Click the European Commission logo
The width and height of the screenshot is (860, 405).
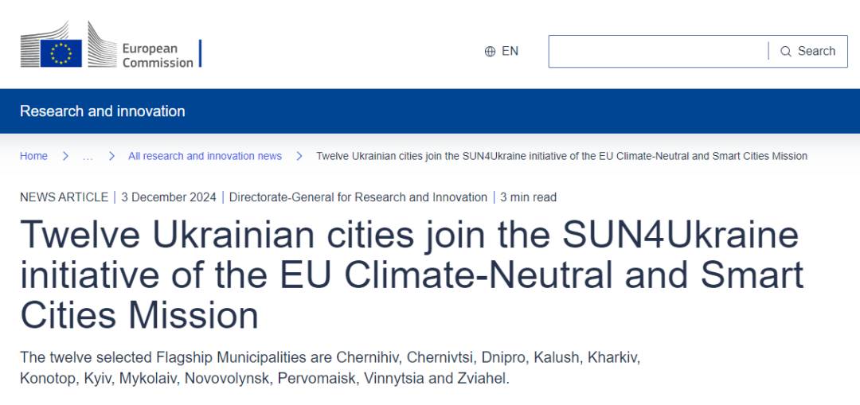point(111,45)
